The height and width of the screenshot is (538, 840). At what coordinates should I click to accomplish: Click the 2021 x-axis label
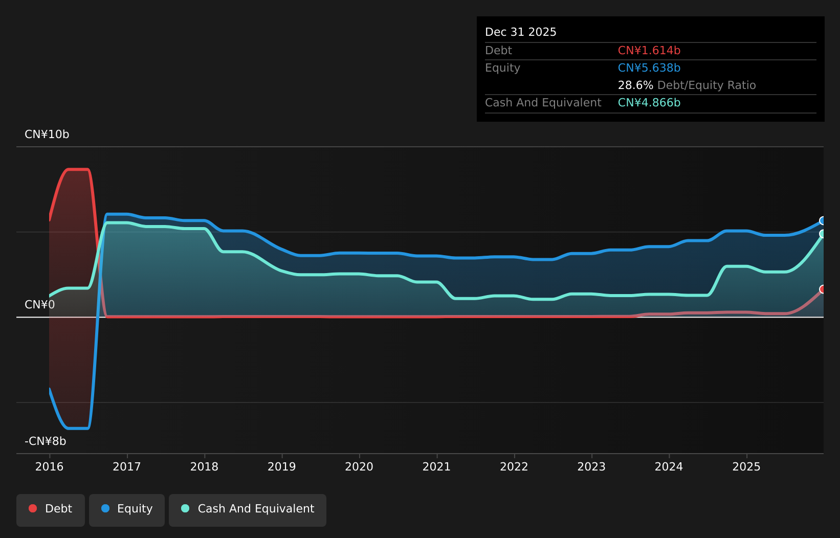[436, 467]
